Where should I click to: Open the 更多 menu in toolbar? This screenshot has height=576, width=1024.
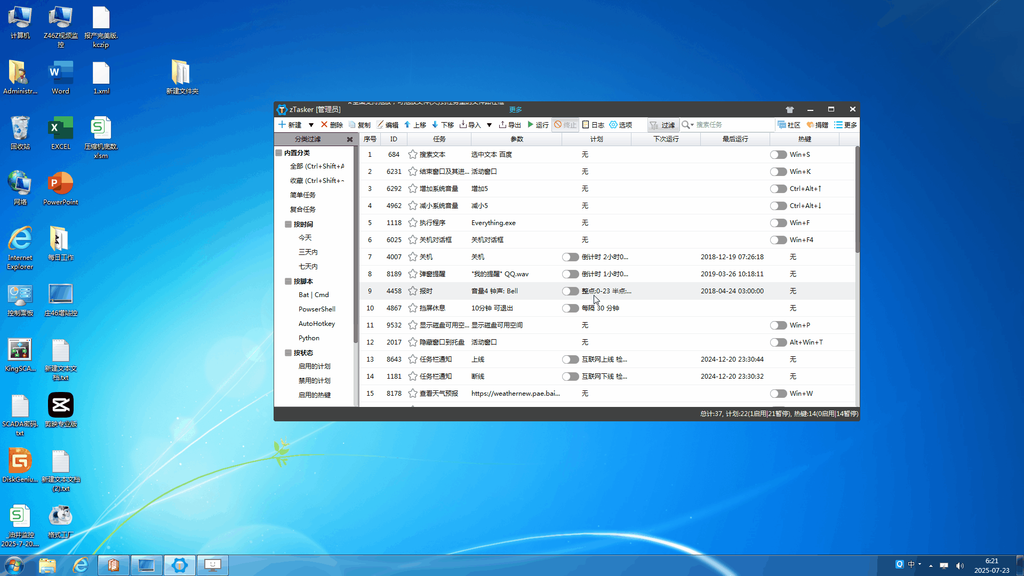pyautogui.click(x=845, y=125)
